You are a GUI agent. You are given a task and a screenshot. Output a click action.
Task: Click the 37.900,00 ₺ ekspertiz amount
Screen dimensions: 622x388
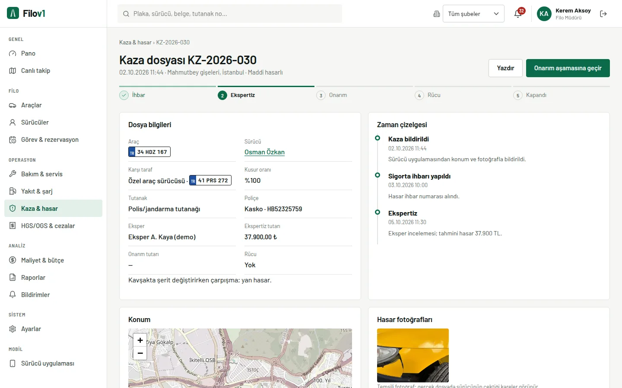coord(261,237)
